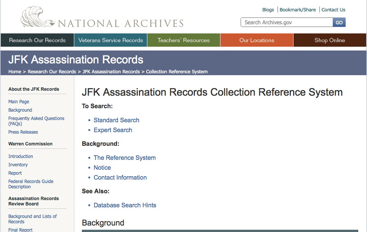Click the GO search button
Image resolution: width=367 pixels, height=232 pixels.
pyautogui.click(x=339, y=22)
